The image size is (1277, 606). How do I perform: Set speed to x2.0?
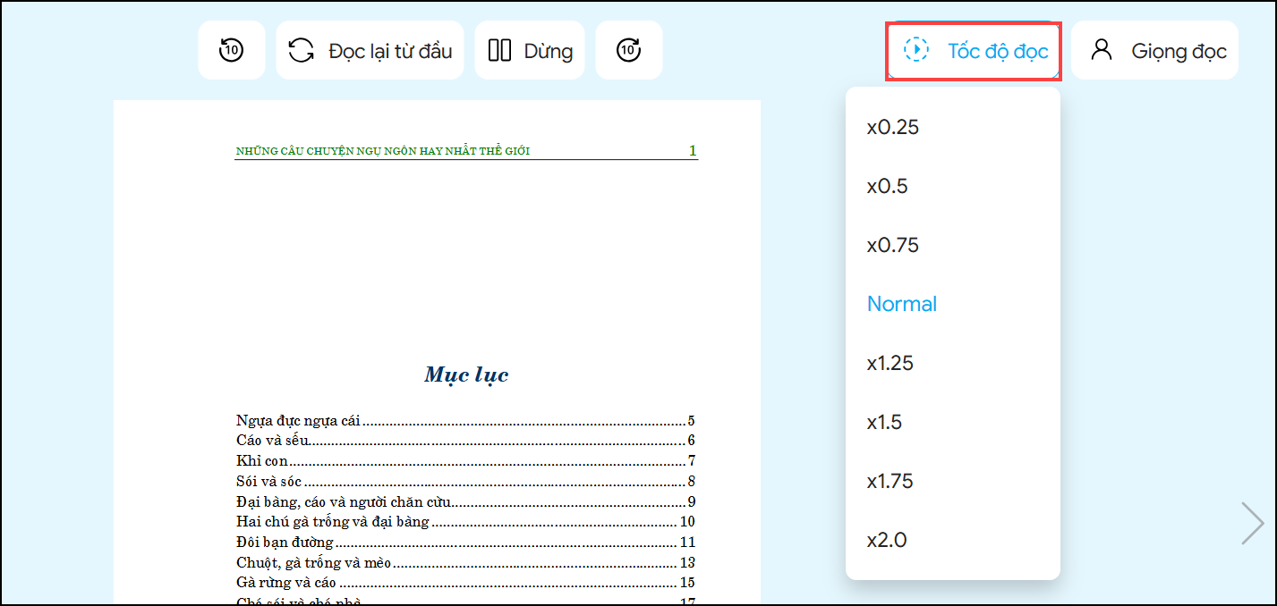(x=887, y=540)
